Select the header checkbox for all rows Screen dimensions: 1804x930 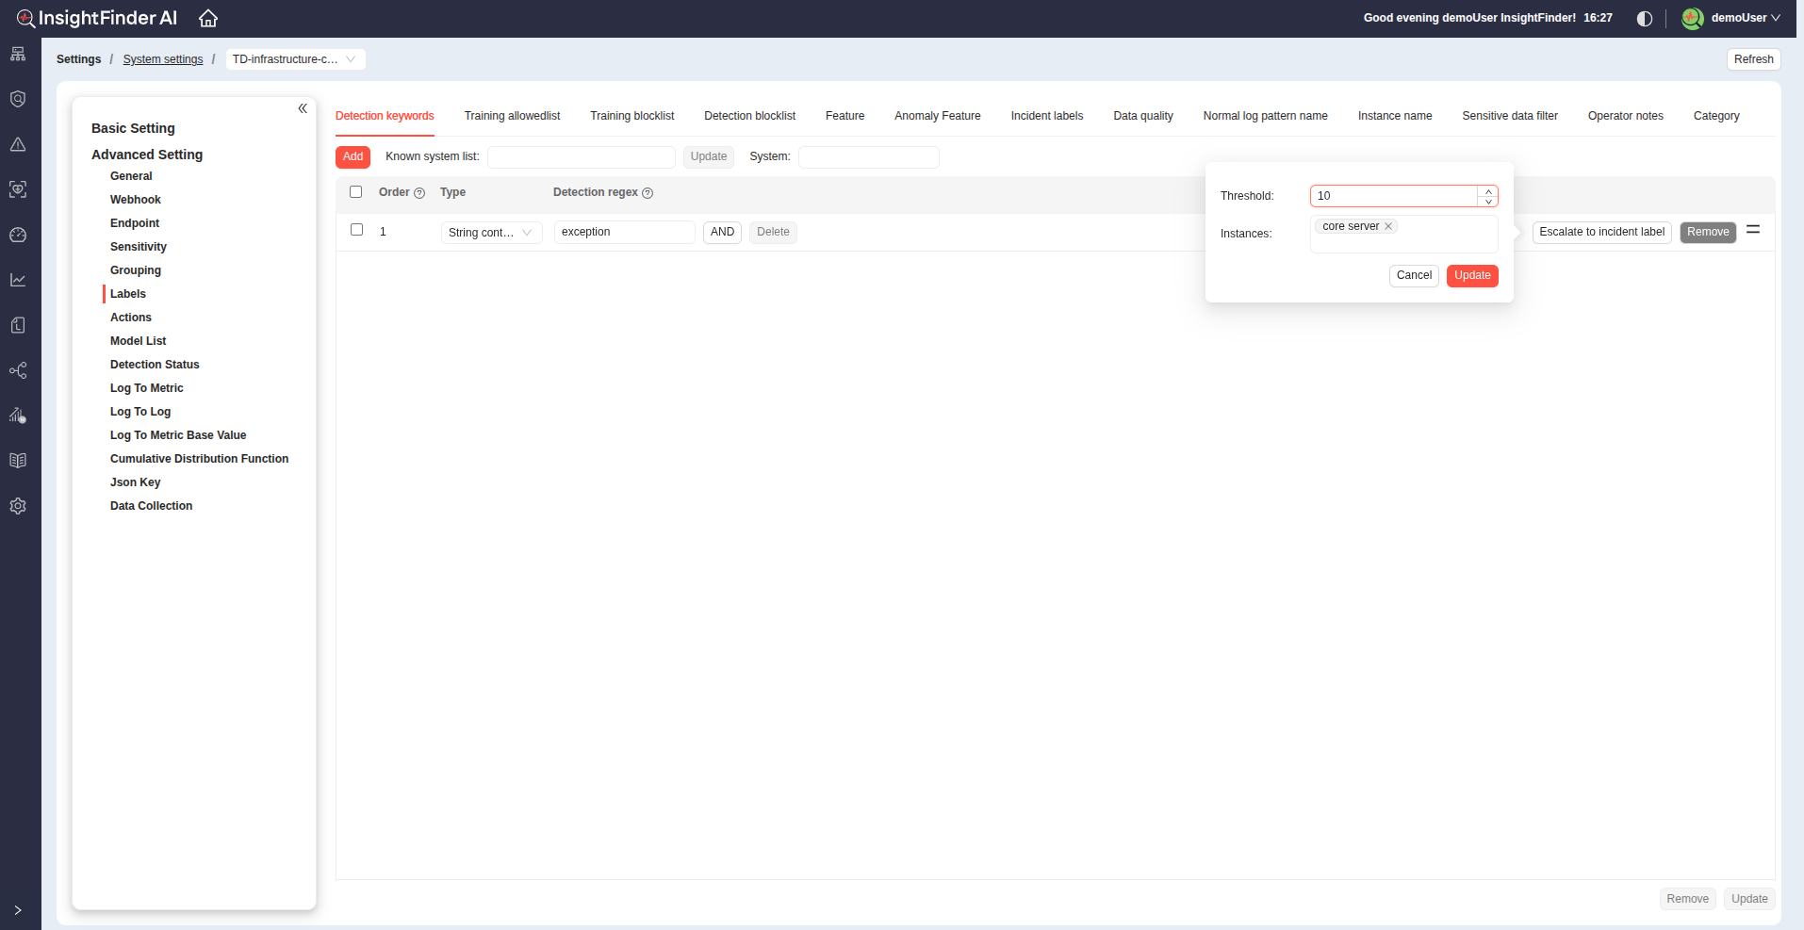click(356, 192)
